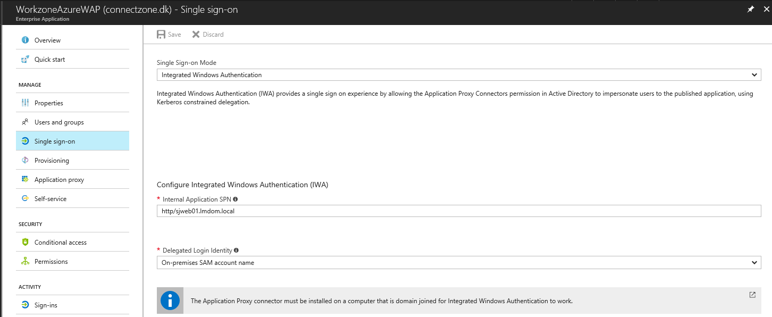Screen dimensions: 772x317
Task: Click the Properties sliders icon
Action: pyautogui.click(x=25, y=103)
